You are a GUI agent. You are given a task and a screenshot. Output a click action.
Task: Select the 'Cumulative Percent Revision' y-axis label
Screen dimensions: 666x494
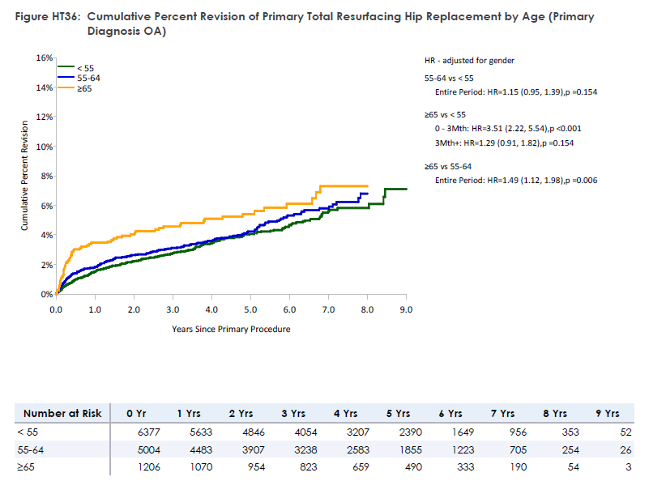coord(24,176)
